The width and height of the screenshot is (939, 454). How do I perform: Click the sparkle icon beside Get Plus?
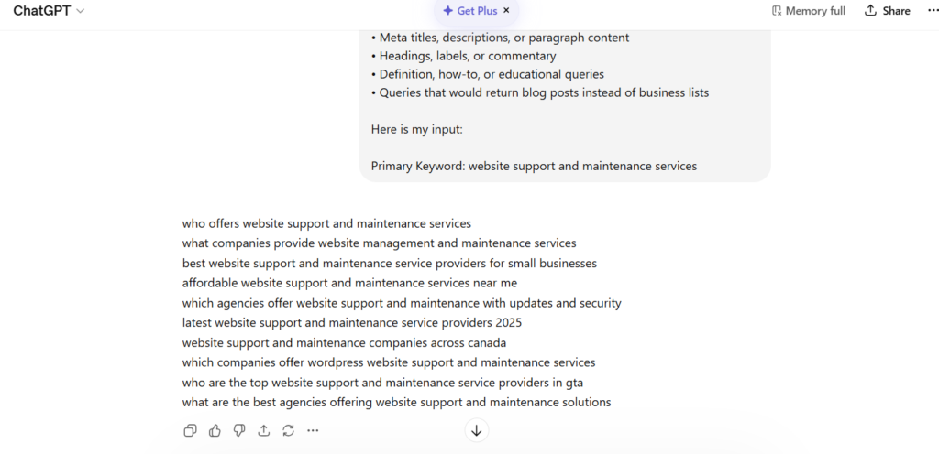pyautogui.click(x=447, y=11)
